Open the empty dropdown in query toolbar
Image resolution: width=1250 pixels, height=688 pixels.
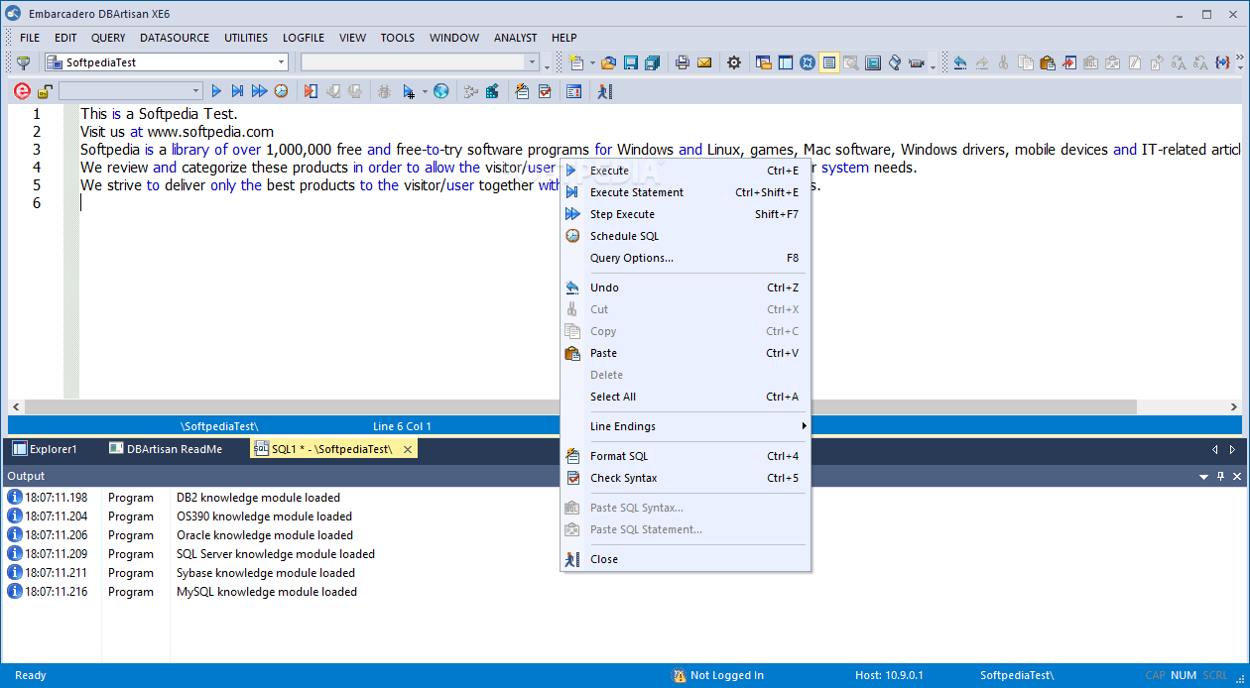[x=196, y=91]
